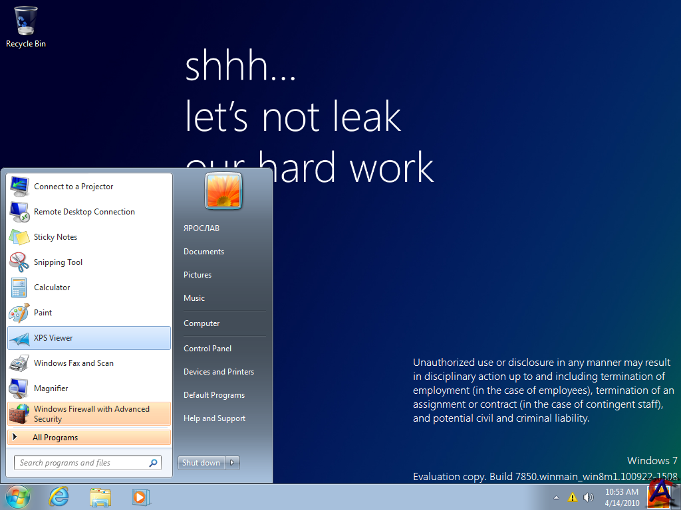Click the Shut down button
The width and height of the screenshot is (681, 510).
[201, 463]
